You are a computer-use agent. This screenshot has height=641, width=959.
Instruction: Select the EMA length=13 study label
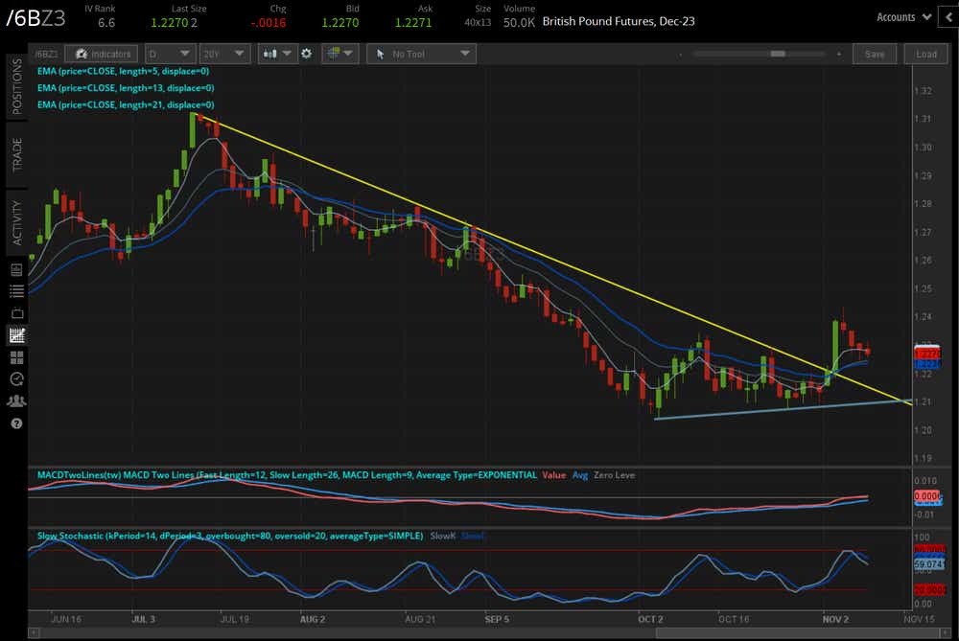click(x=126, y=88)
